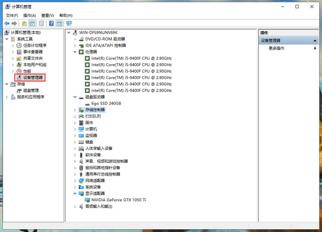Image resolution: width=322 pixels, height=232 pixels.
Task: Collapse the 设备管理器 actions section arrow
Action: click(315, 41)
